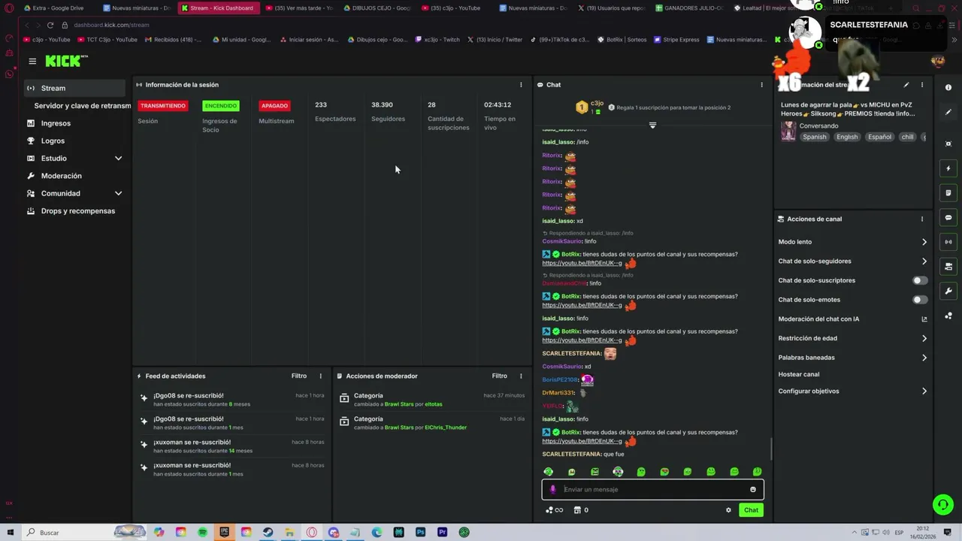
Task: Click the wrench icon in the right sidebar
Action: (x=948, y=291)
